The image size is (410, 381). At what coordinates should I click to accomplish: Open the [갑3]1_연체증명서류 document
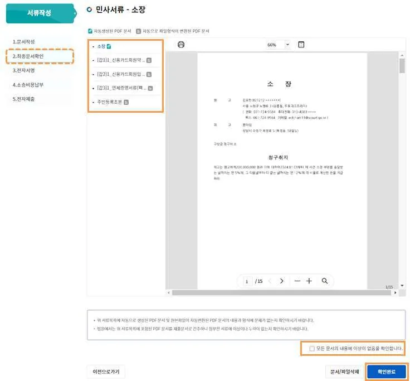tap(121, 88)
